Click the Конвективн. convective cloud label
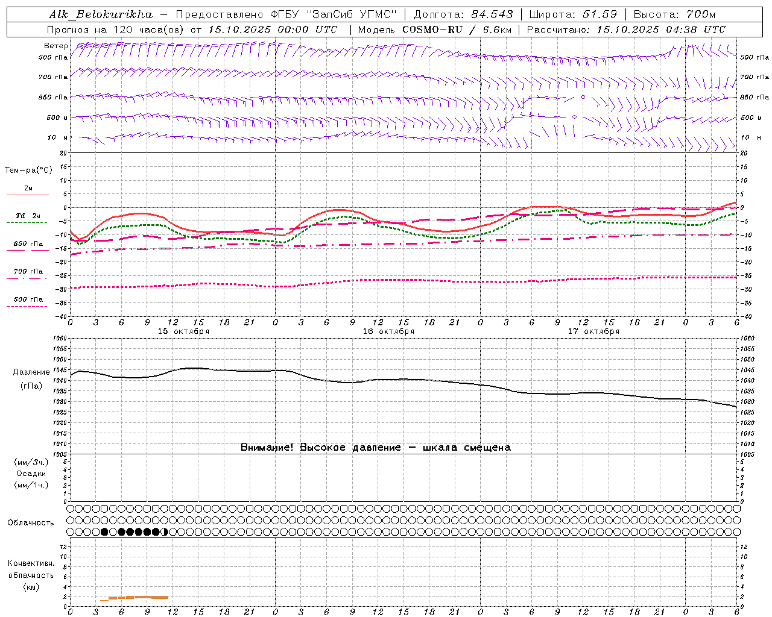The image size is (772, 617). tap(31, 563)
